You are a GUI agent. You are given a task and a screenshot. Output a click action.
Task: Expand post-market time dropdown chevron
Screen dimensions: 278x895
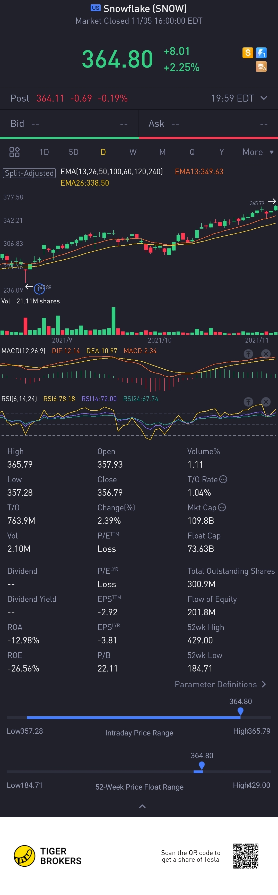tap(264, 98)
